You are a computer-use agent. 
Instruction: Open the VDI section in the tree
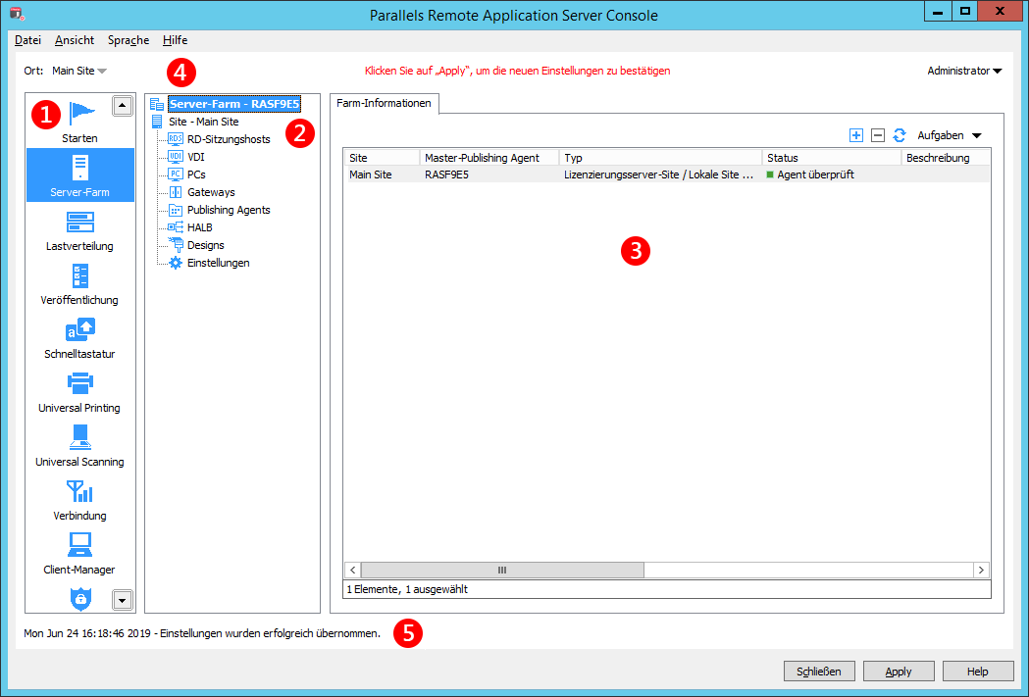click(174, 157)
